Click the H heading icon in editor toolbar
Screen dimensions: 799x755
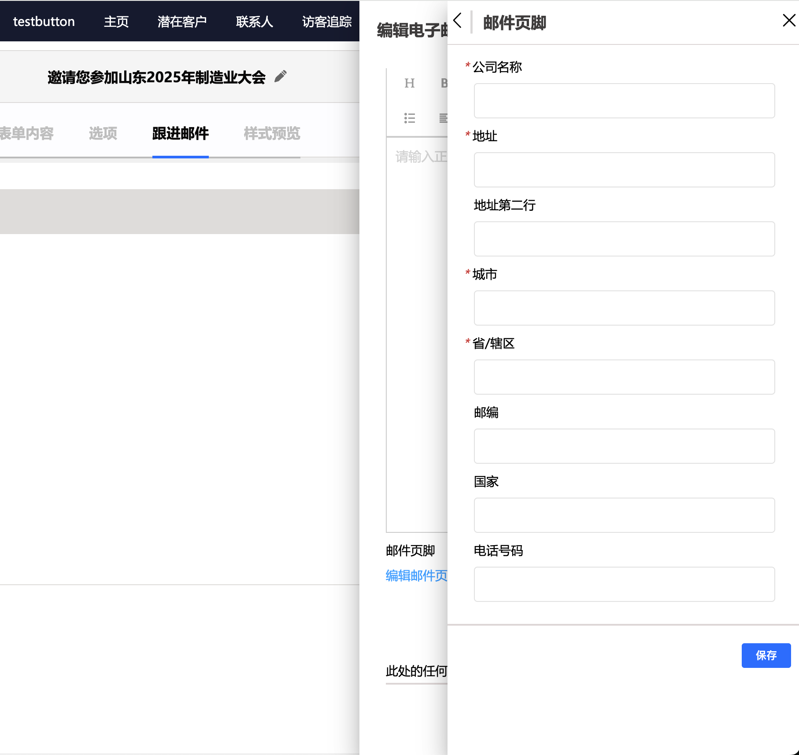(x=409, y=83)
